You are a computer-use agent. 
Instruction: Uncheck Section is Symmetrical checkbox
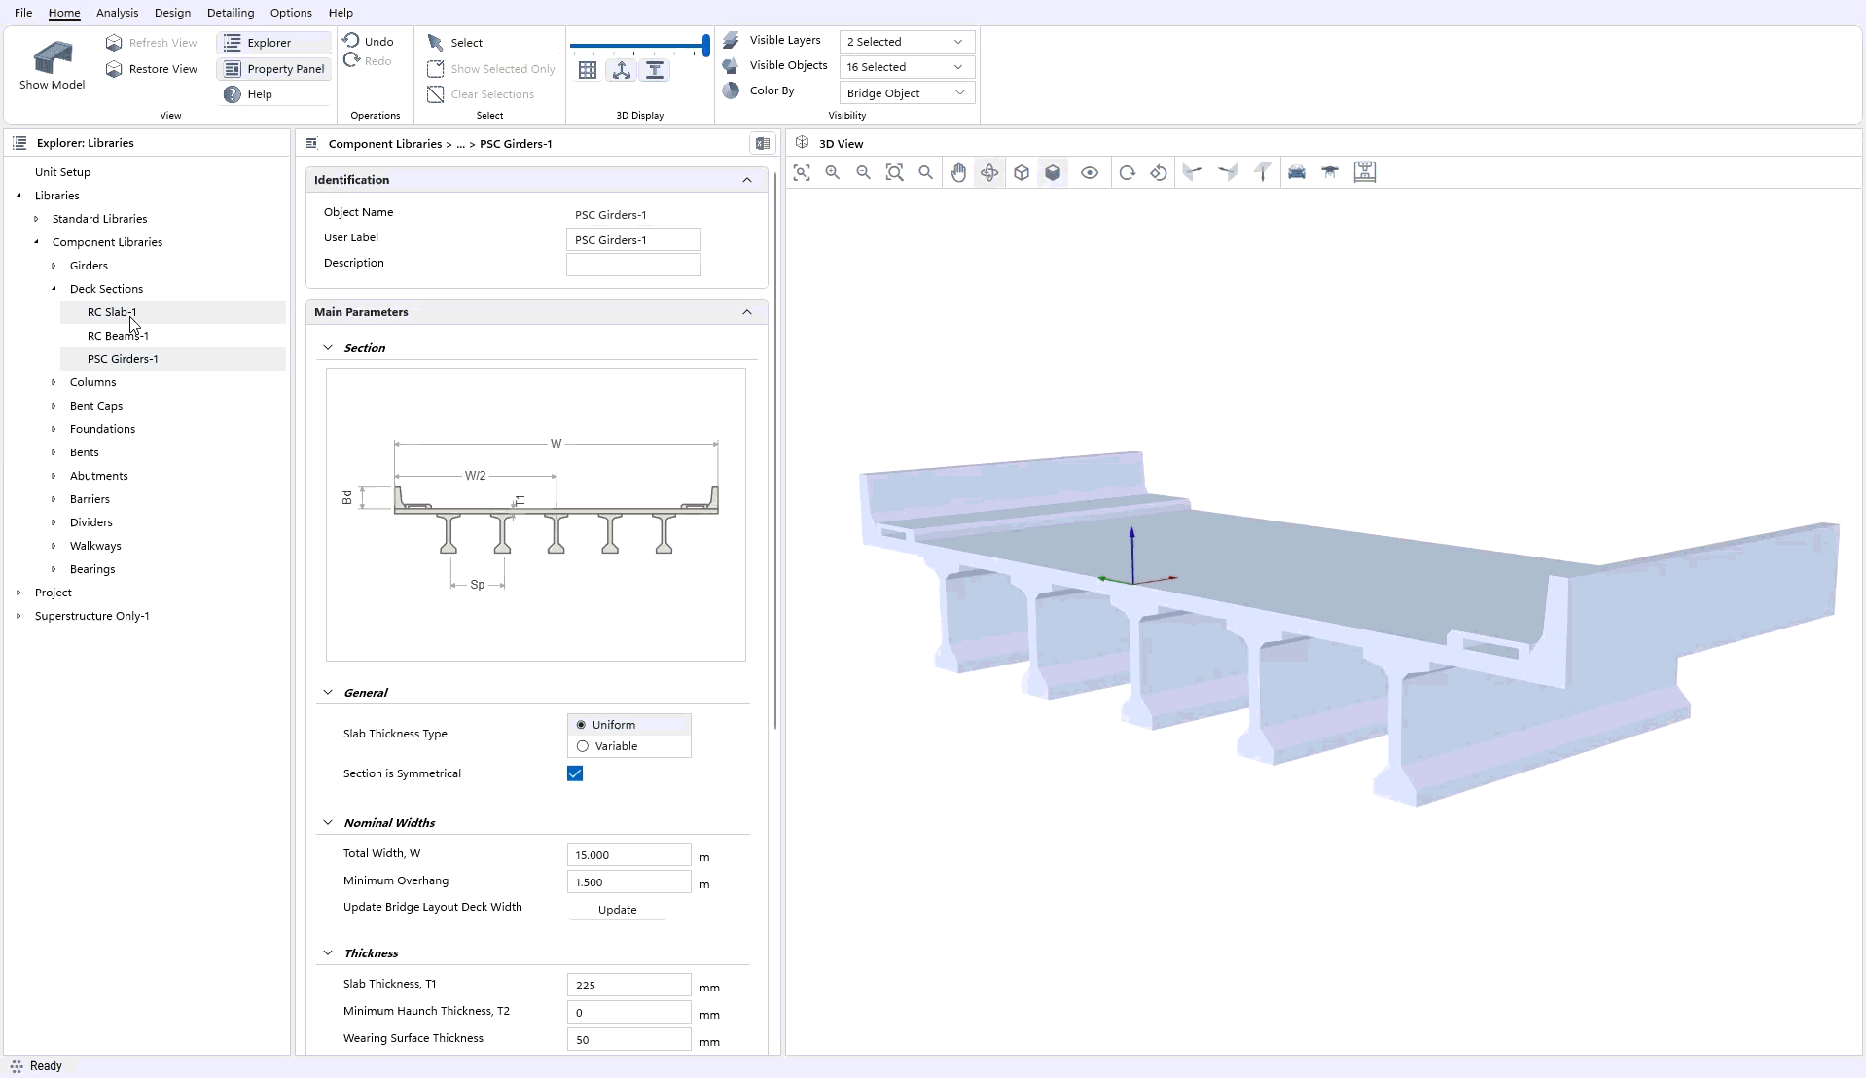click(x=575, y=773)
